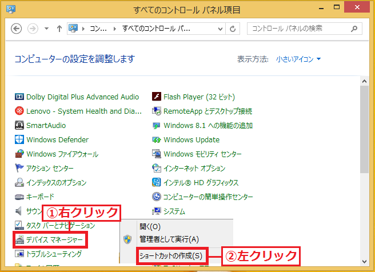
Task: Click the アクション センター flag icon
Action: point(19,168)
